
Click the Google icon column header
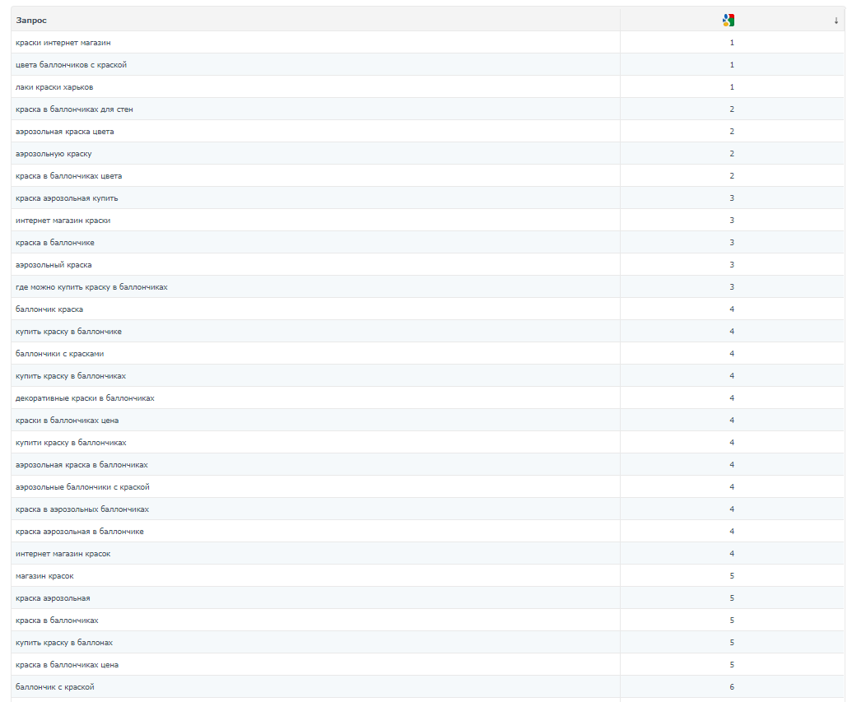click(729, 20)
